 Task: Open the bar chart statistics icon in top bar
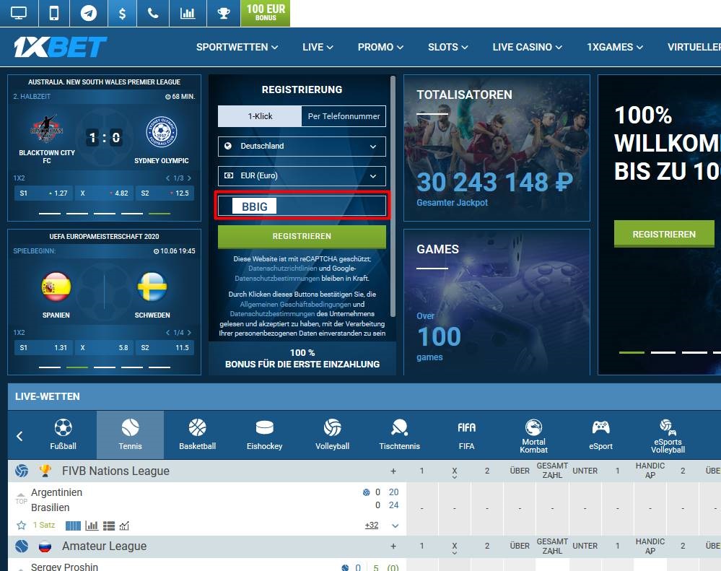[x=188, y=13]
